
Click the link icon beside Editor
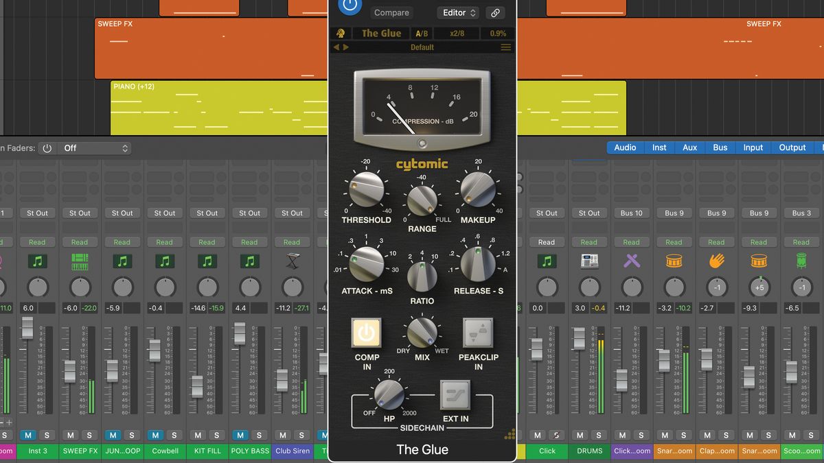(x=494, y=13)
